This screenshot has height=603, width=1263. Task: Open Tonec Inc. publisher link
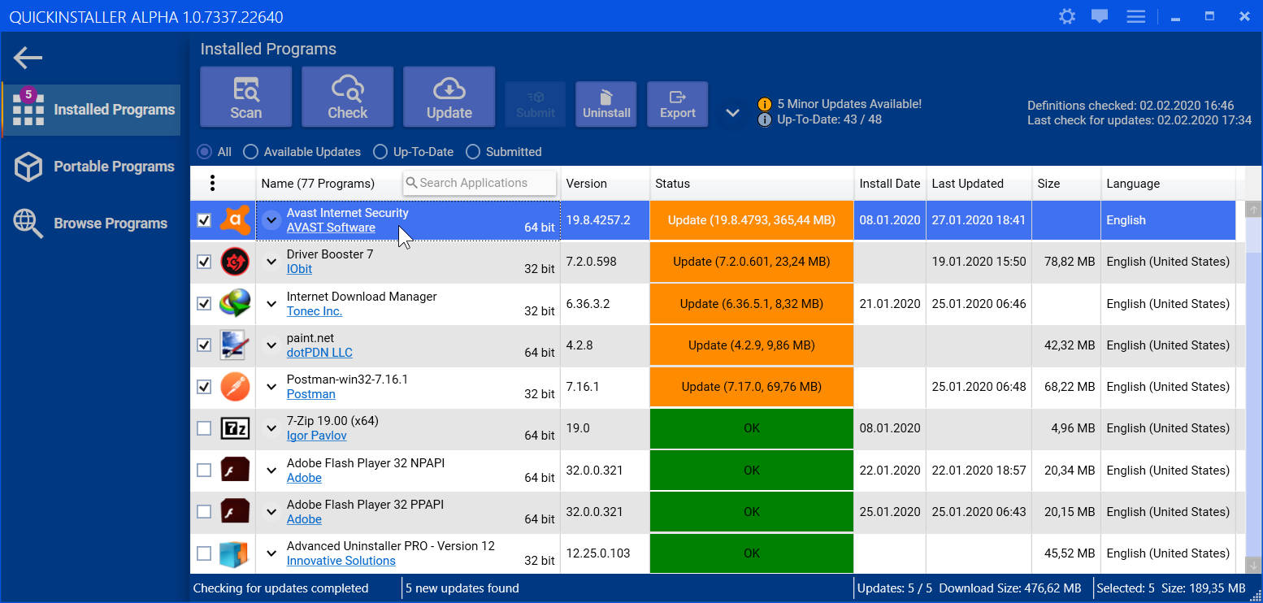315,311
